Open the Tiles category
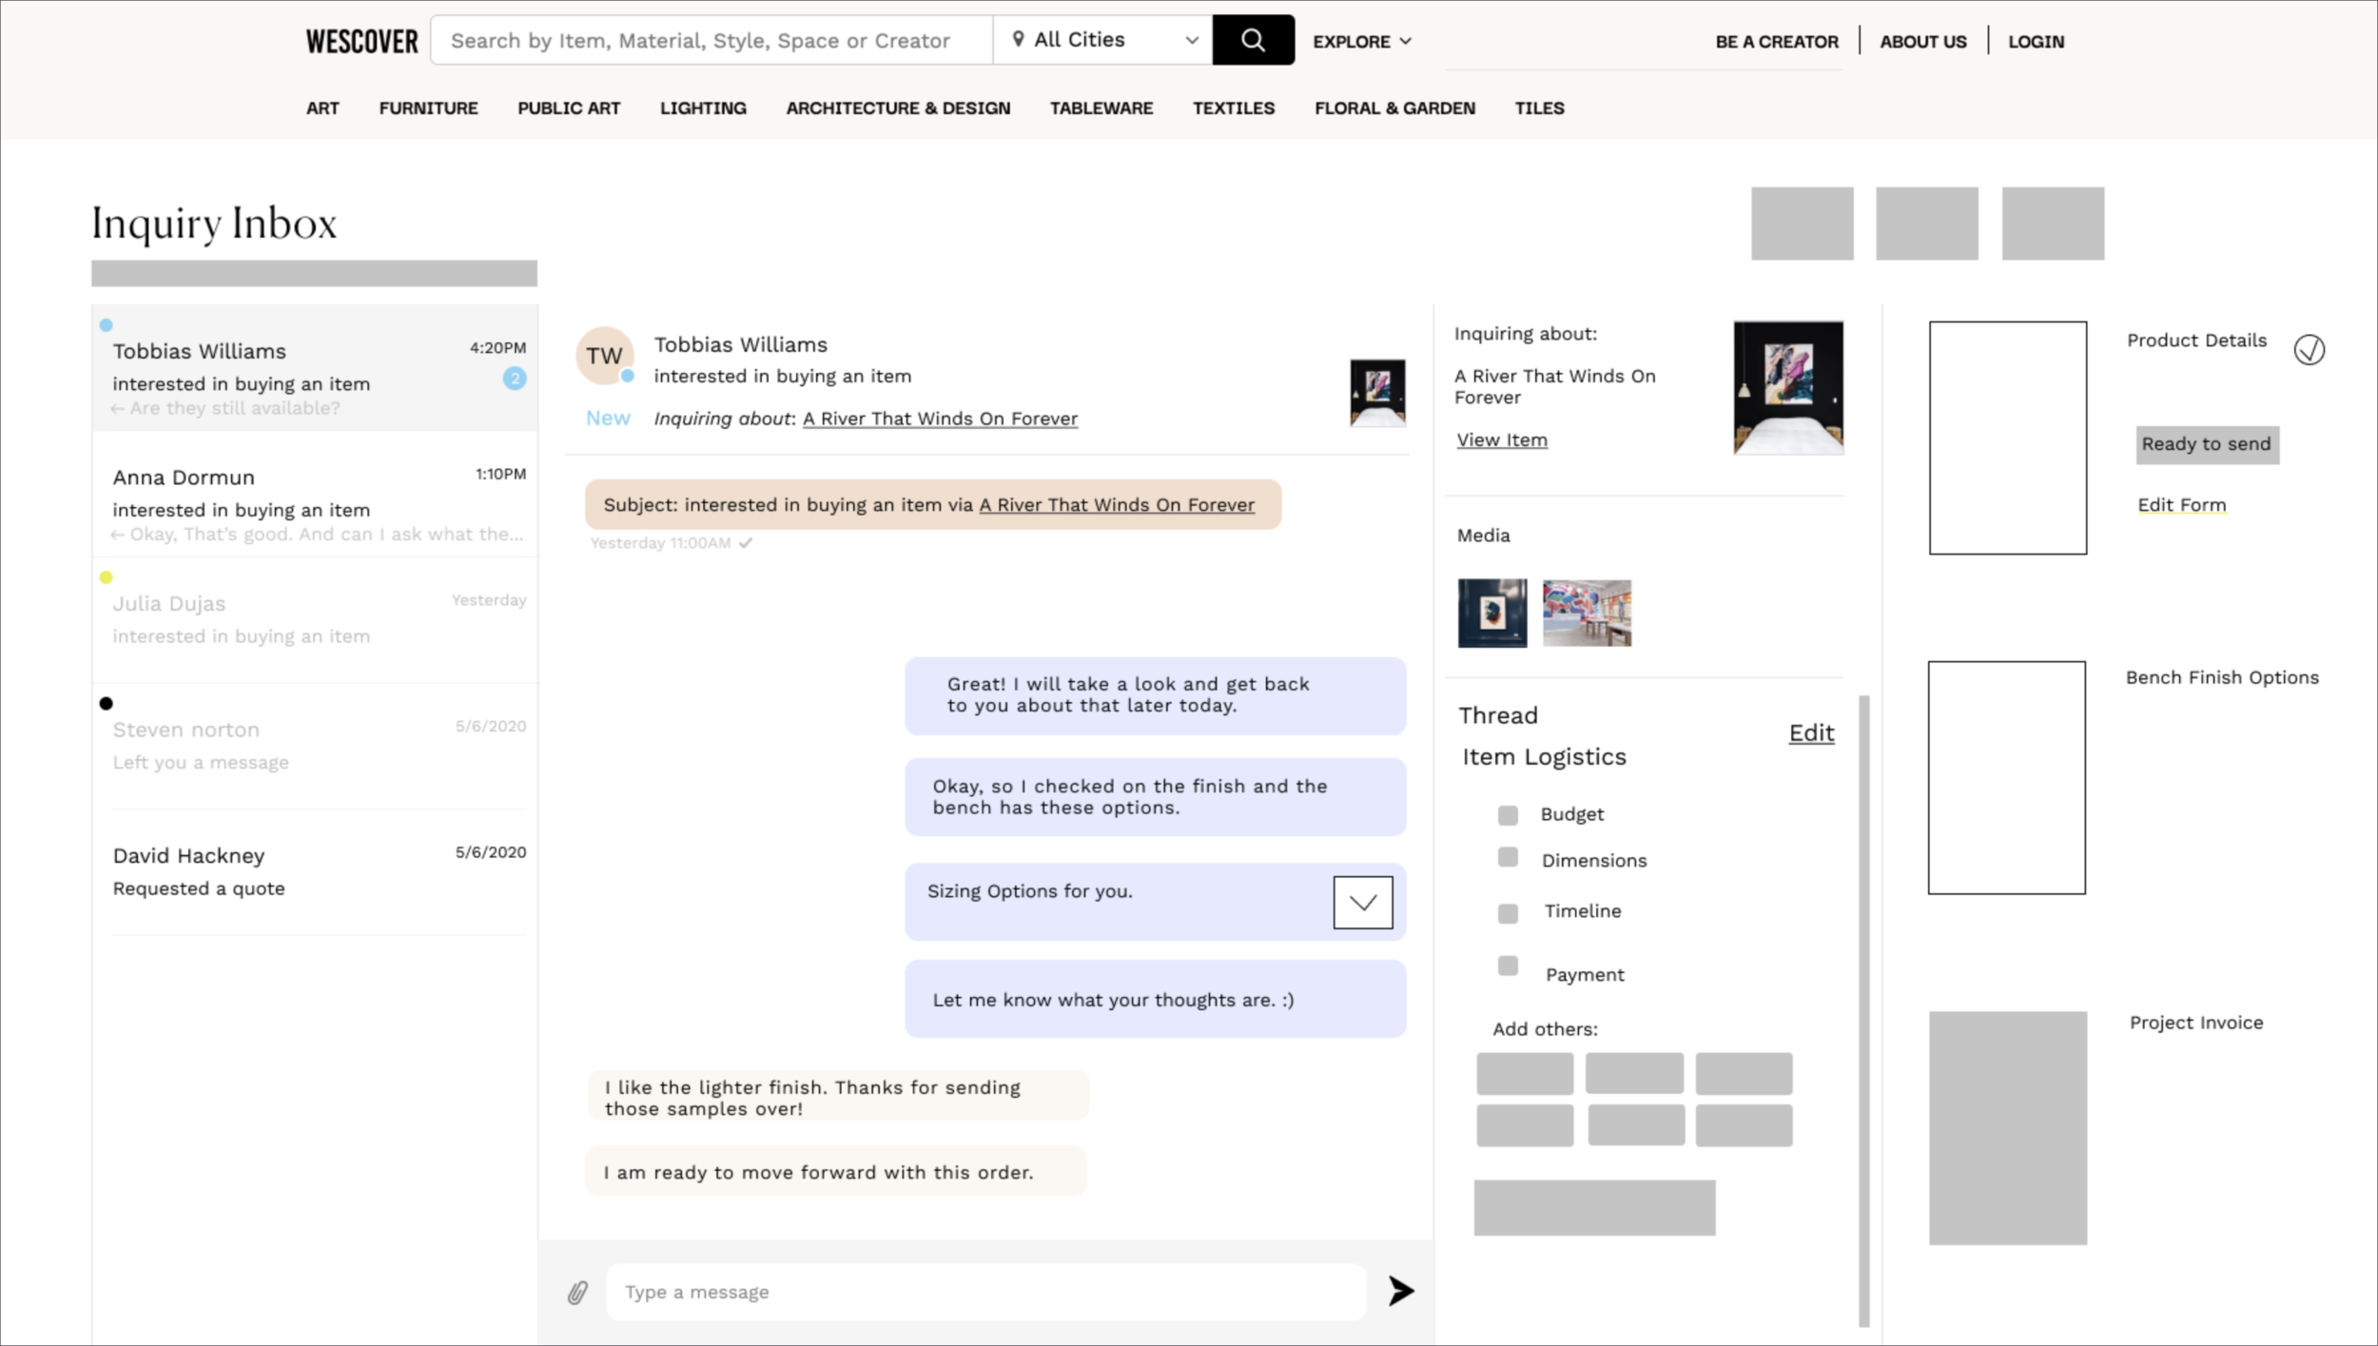This screenshot has width=2378, height=1346. (x=1539, y=108)
